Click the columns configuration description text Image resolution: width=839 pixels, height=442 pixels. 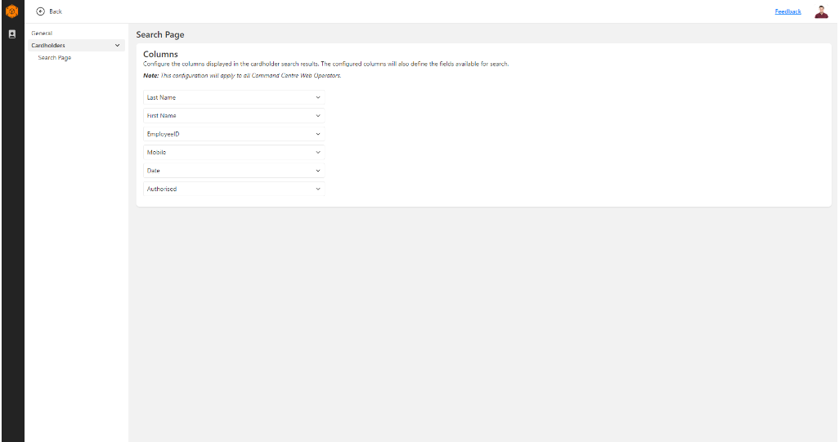coord(325,64)
